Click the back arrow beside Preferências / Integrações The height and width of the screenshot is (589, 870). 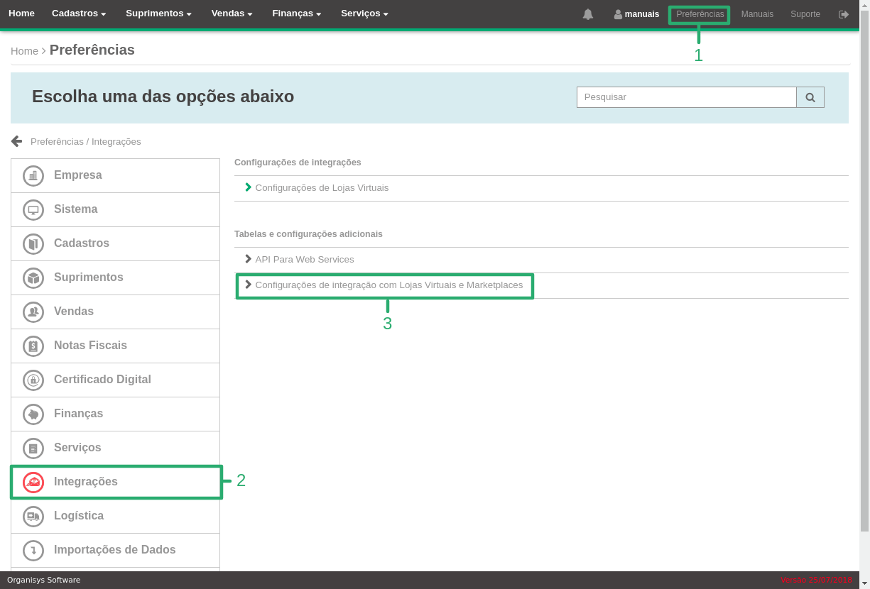pyautogui.click(x=17, y=141)
